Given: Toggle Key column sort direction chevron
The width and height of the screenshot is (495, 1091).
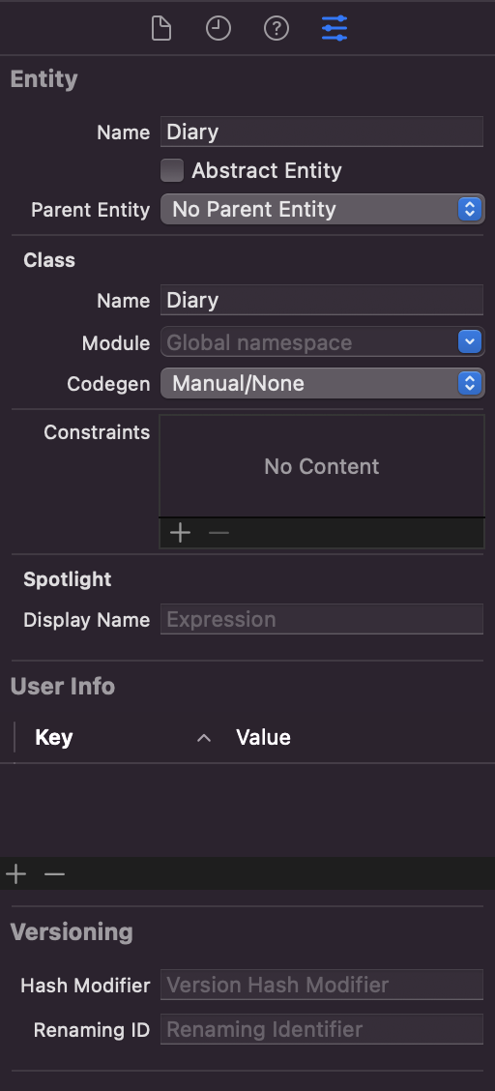Looking at the screenshot, I should [204, 738].
